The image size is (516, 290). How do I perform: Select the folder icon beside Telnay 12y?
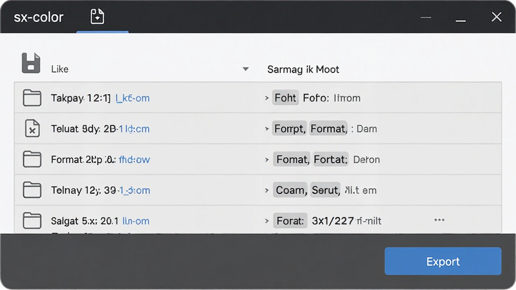pyautogui.click(x=32, y=190)
